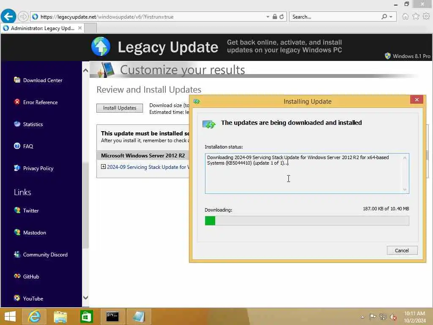Open File Explorer from taskbar

(60, 317)
